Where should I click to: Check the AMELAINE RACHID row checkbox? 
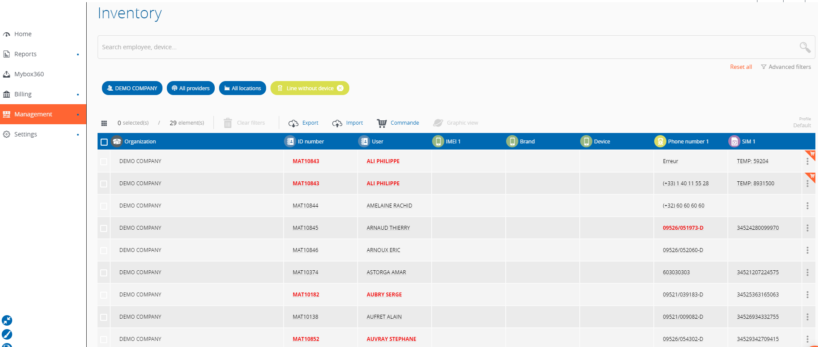[x=104, y=206]
